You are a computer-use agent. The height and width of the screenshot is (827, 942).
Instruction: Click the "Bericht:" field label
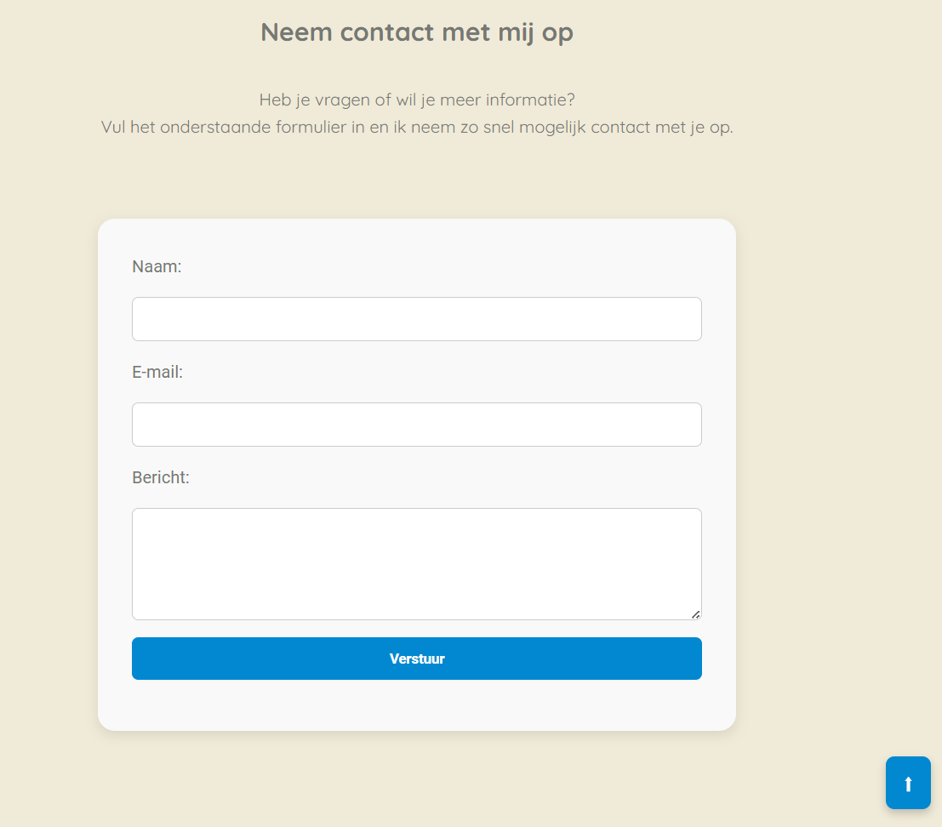161,478
